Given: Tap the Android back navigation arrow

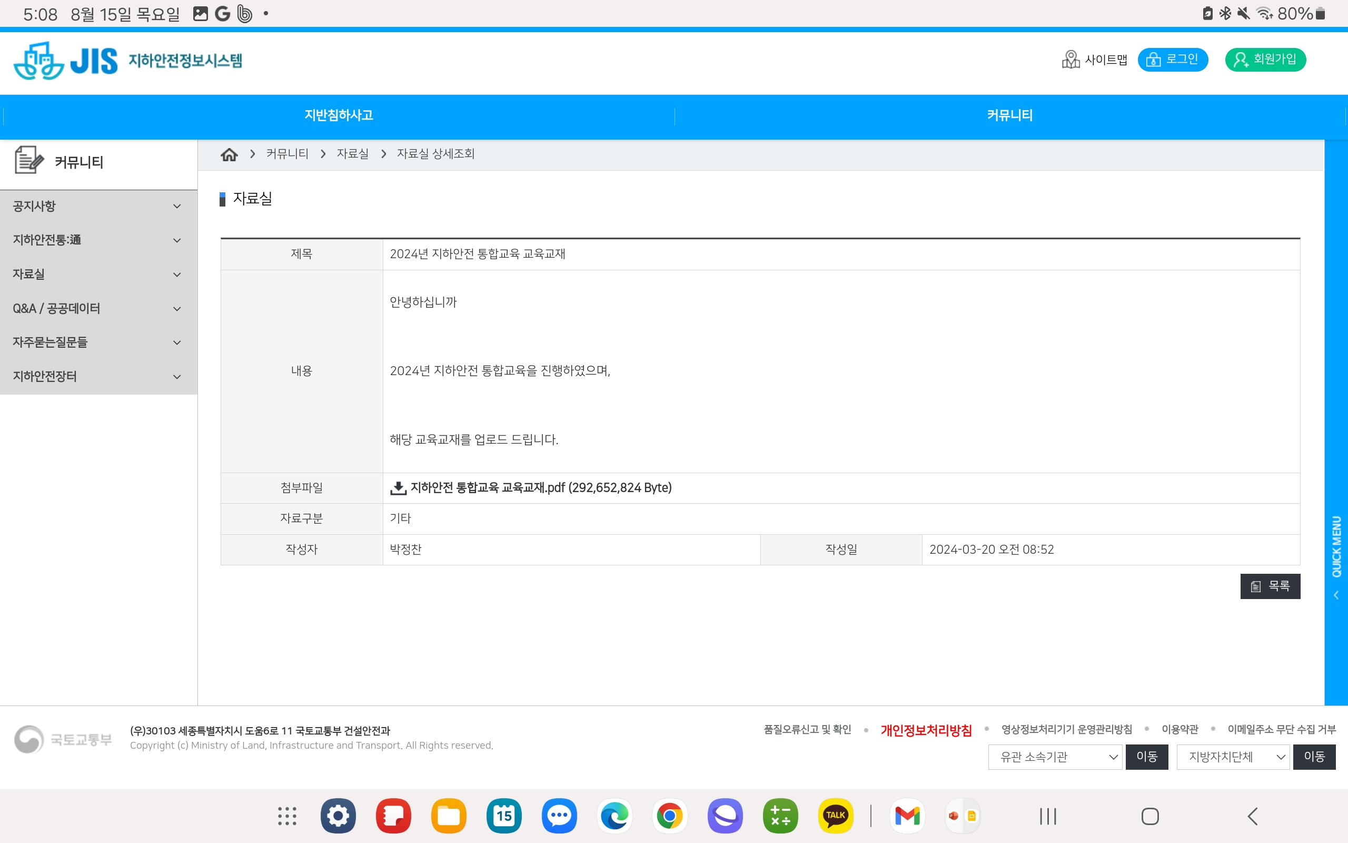Looking at the screenshot, I should pos(1252,816).
